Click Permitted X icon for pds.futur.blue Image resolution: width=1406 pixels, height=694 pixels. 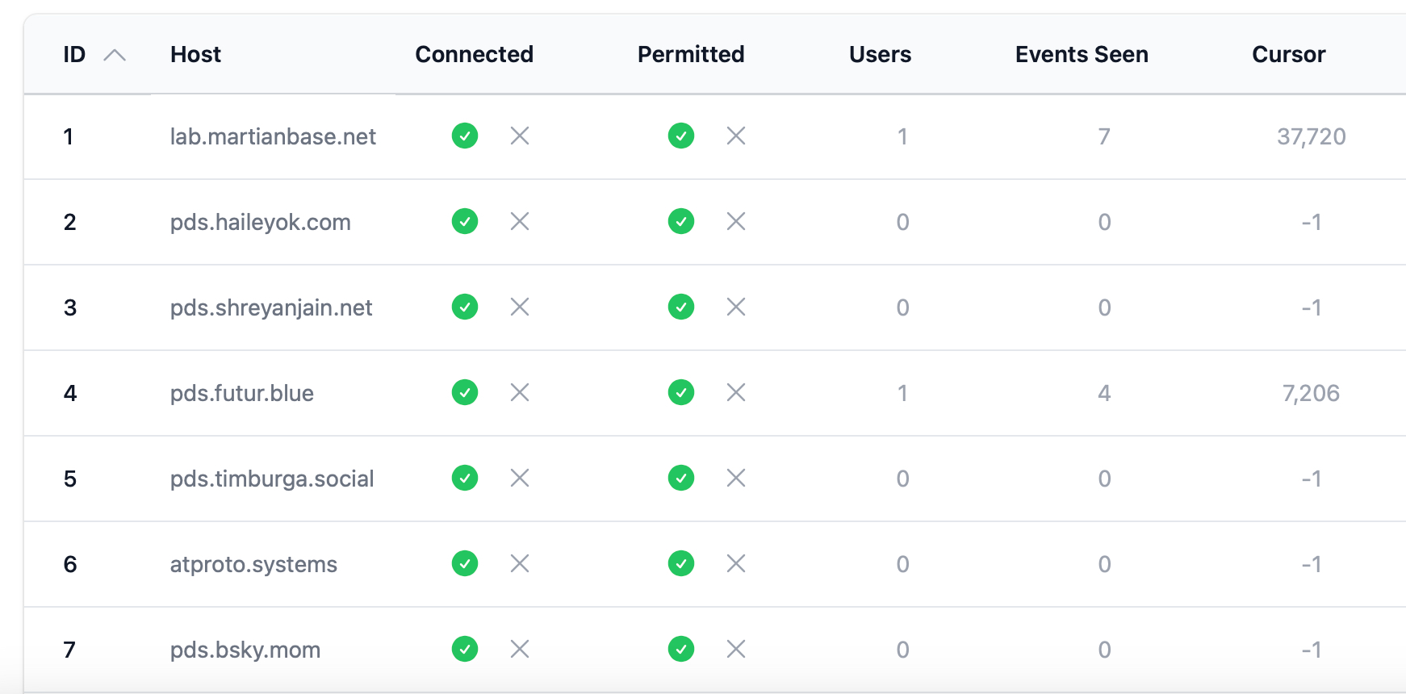[735, 393]
